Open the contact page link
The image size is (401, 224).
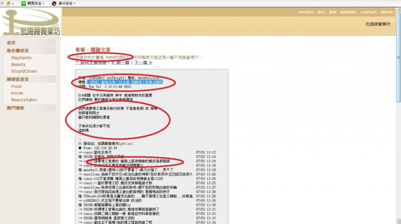pyautogui.click(x=368, y=12)
